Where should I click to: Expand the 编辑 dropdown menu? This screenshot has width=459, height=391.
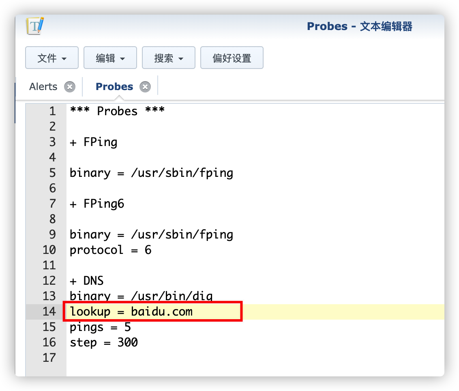[110, 58]
